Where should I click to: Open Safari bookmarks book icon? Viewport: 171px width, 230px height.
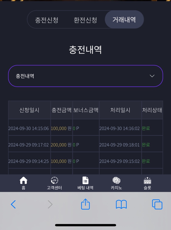click(x=121, y=204)
